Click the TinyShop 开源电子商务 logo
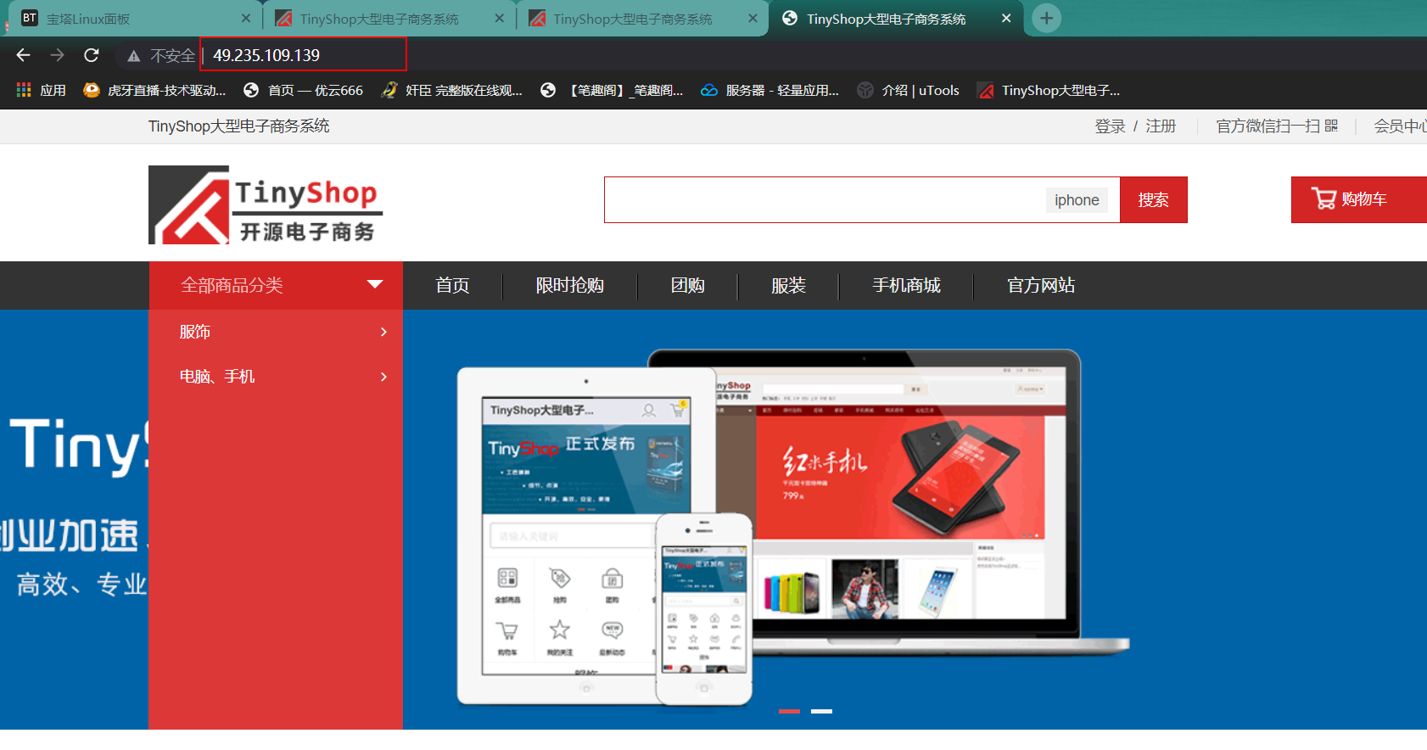1427x750 pixels. pos(266,204)
